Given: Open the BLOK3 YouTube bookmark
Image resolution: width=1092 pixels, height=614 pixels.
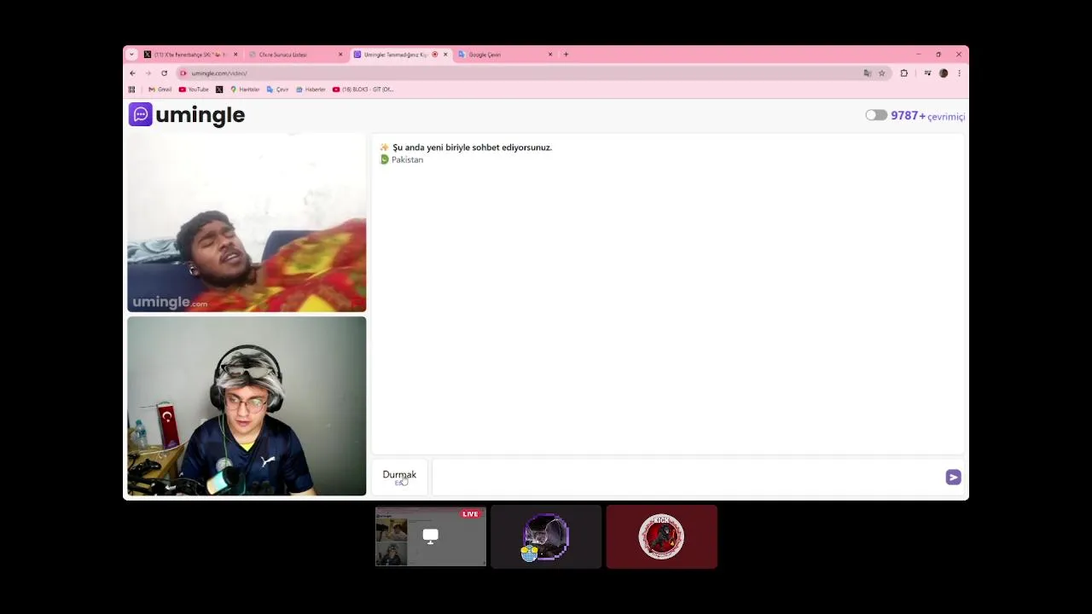Looking at the screenshot, I should pos(363,90).
